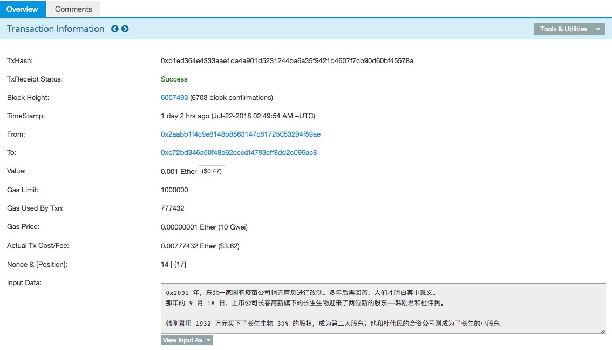612x350 pixels.
Task: Open block 6007493 link
Action: tap(174, 98)
